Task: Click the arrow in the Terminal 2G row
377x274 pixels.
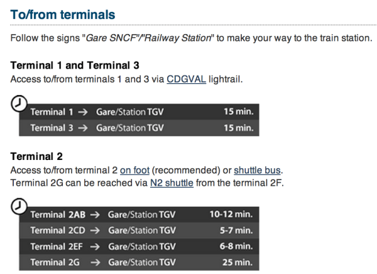Action: click(x=95, y=262)
